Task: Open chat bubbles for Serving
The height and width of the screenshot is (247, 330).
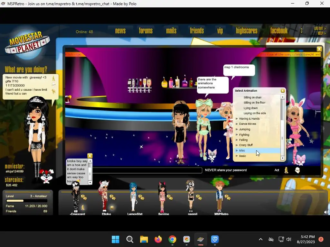Action: pos(170,197)
